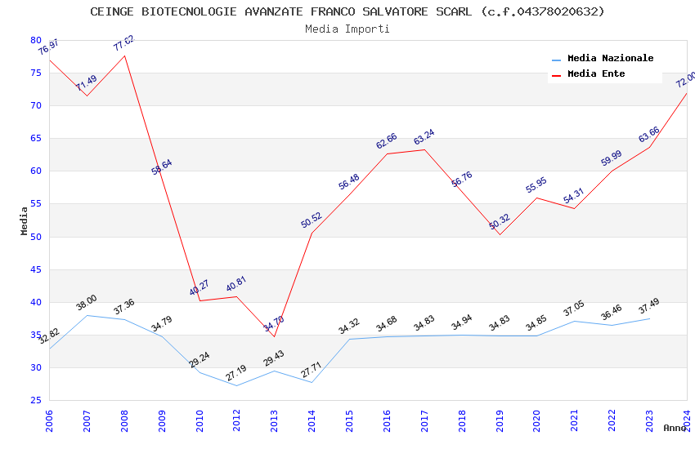Click the y-axis value 25
Image resolution: width=695 pixels, height=449 pixels.
tap(36, 400)
